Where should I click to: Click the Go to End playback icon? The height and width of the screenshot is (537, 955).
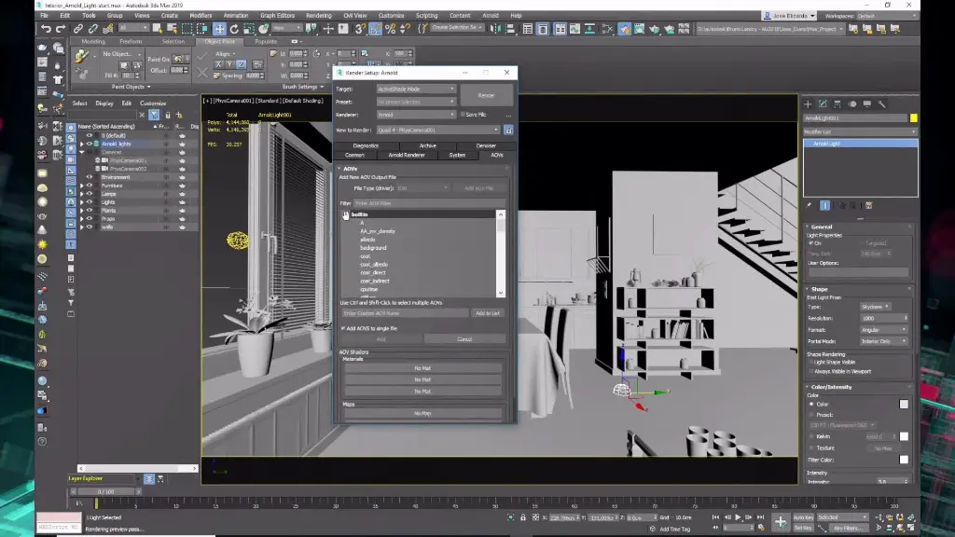(760, 517)
